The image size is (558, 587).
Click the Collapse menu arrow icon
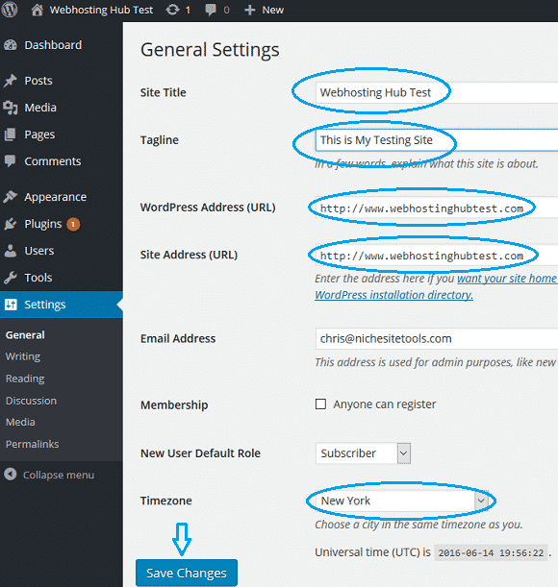pyautogui.click(x=11, y=475)
